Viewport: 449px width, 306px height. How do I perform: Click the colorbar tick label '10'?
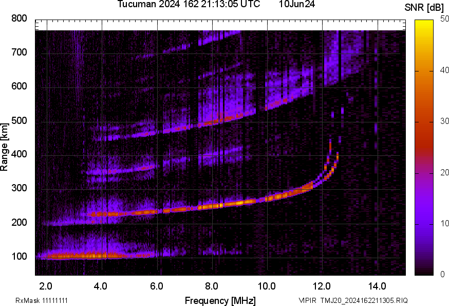[444, 223]
